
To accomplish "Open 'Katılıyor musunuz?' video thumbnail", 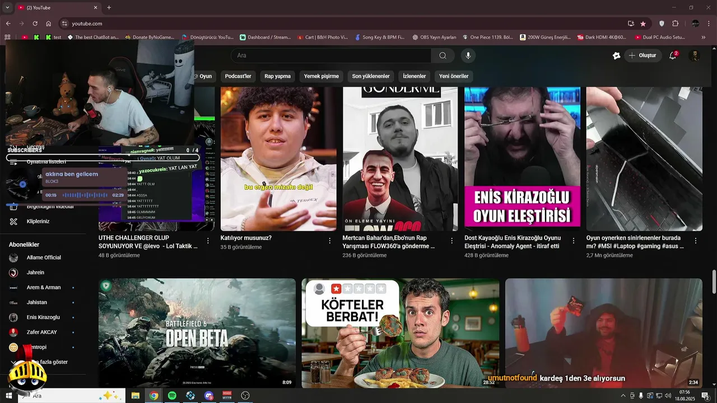I will pyautogui.click(x=278, y=159).
